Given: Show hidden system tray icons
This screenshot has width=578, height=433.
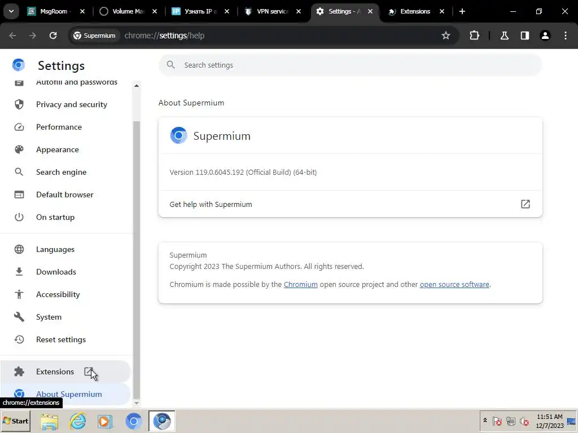Looking at the screenshot, I should (485, 421).
